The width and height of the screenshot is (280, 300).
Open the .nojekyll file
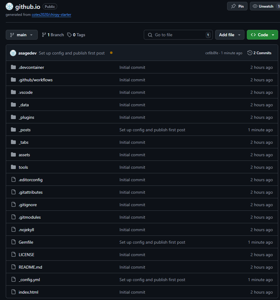click(26, 230)
